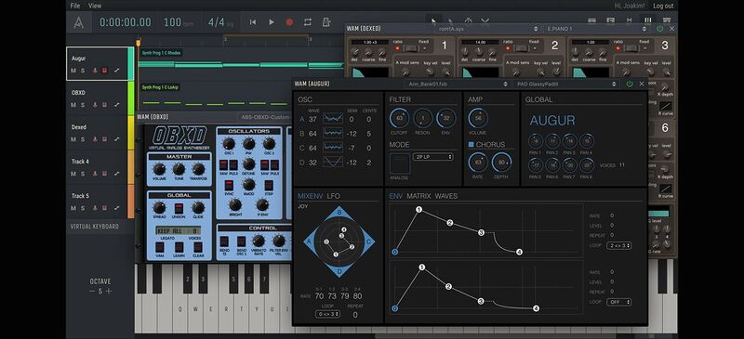Mute the OBXD track
744x339 pixels.
coord(73,105)
